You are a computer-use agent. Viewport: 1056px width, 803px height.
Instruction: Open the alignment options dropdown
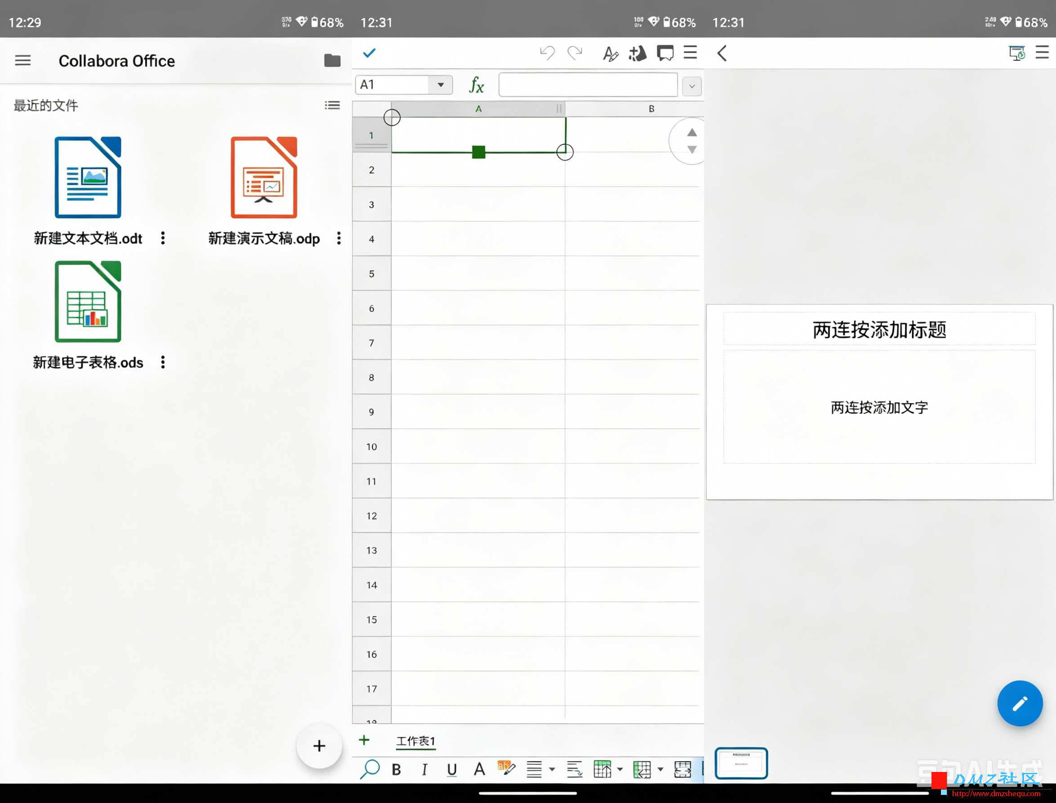[x=552, y=770]
